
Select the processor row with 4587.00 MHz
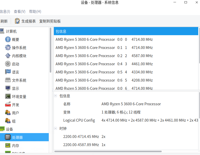(104, 56)
